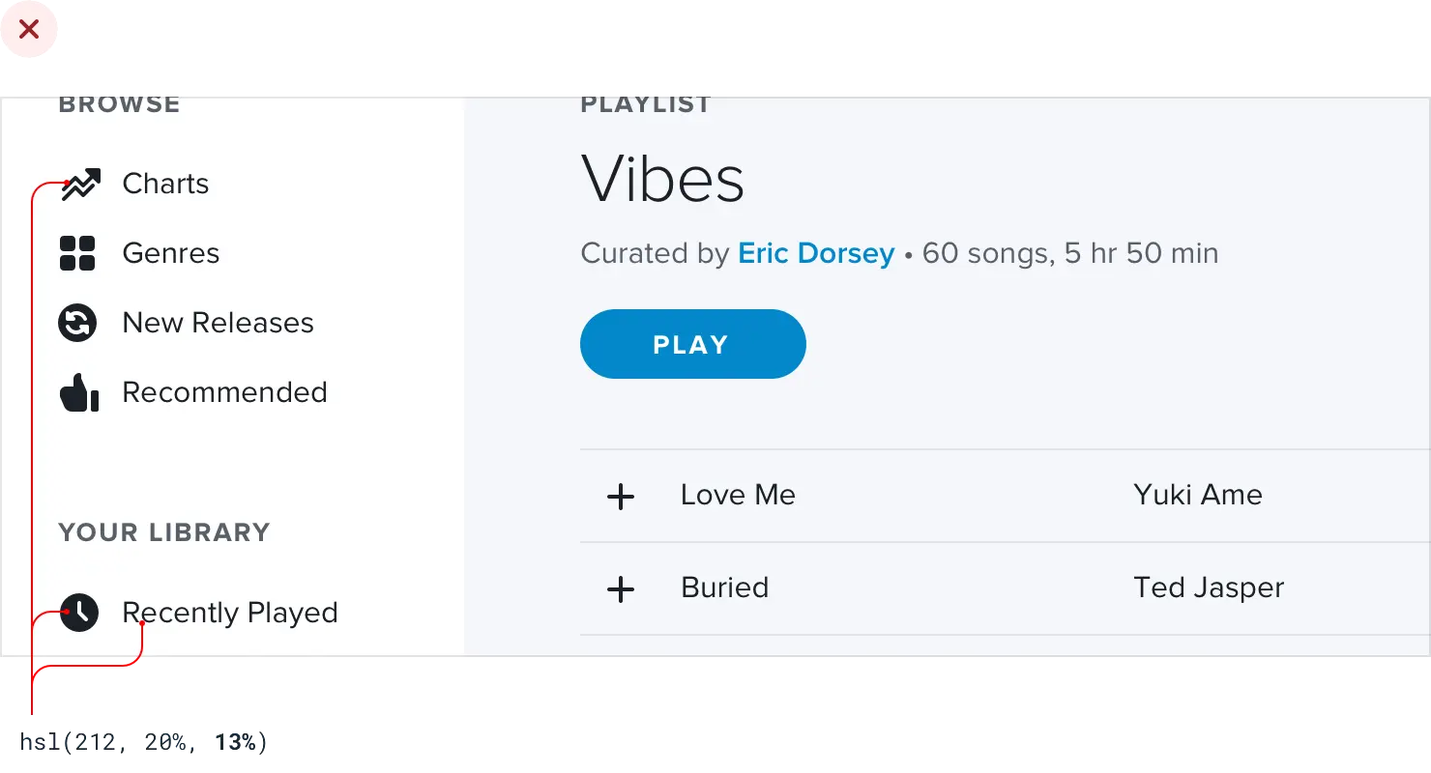Screen dimensions: 1431x773
Task: Click the circular refresh icon for New Releases
Action: click(x=77, y=323)
